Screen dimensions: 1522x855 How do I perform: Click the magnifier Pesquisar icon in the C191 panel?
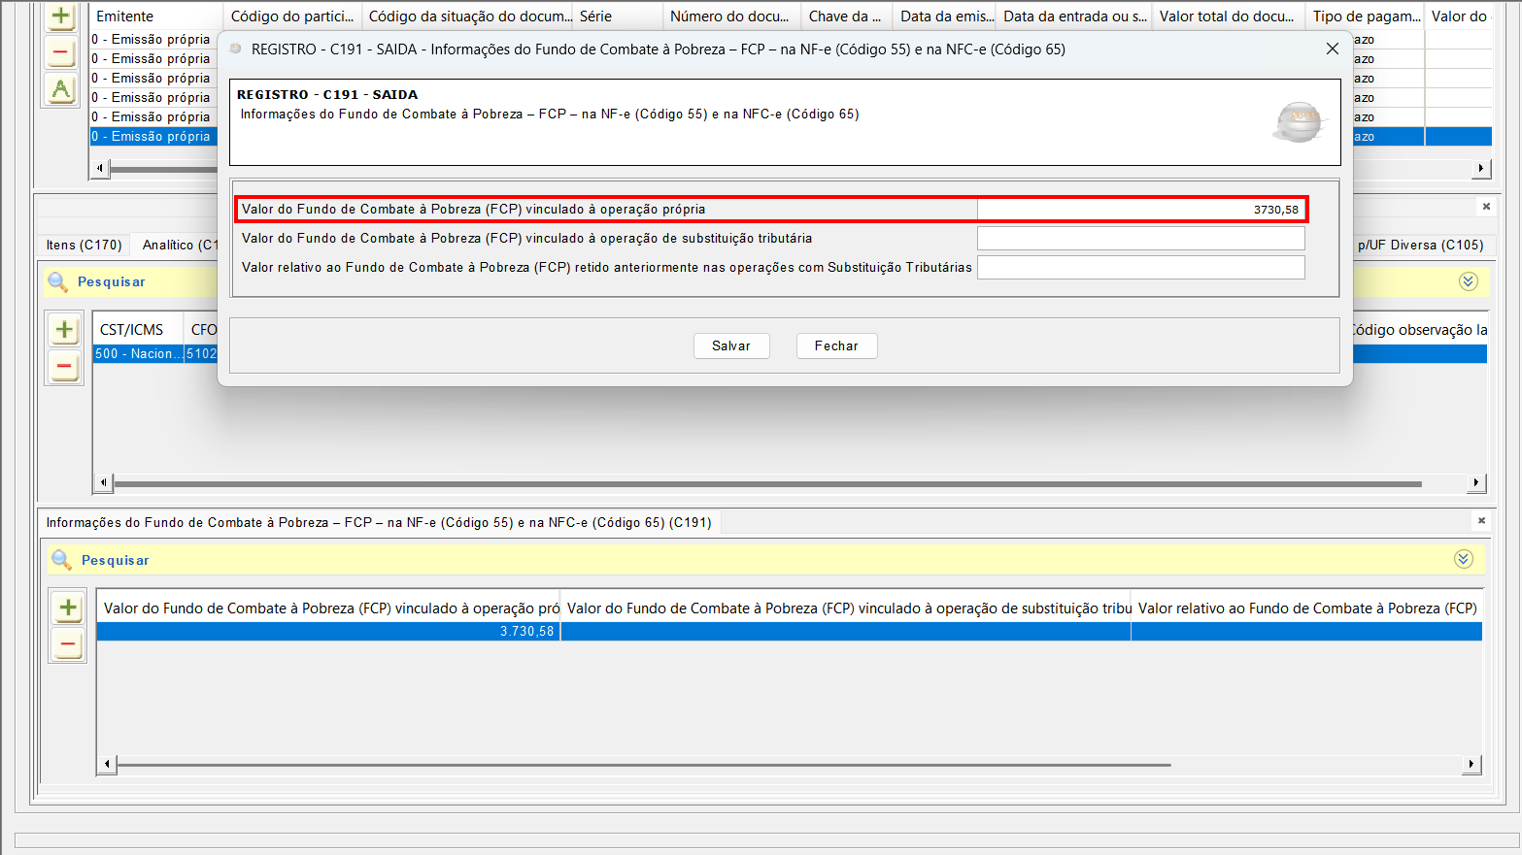click(61, 560)
